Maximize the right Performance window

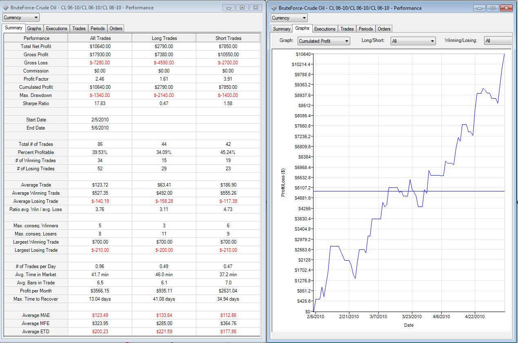pos(493,8)
